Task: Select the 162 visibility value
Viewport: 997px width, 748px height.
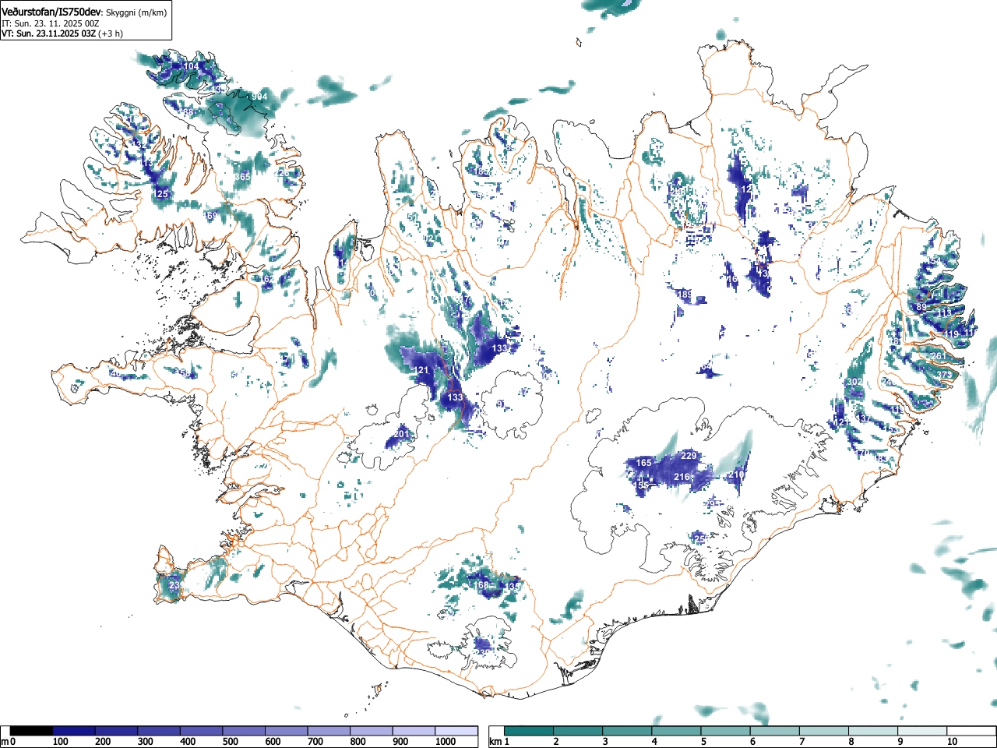Action: point(266,279)
